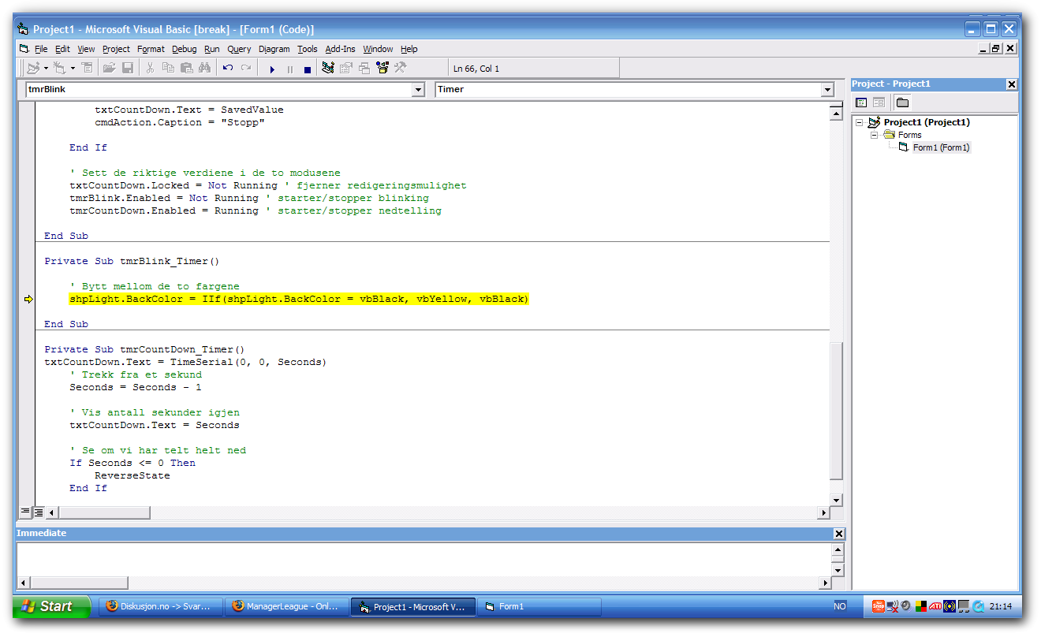Screen dimensions: 1041x637
Task: Click the Find binoculars icon
Action: (x=204, y=69)
